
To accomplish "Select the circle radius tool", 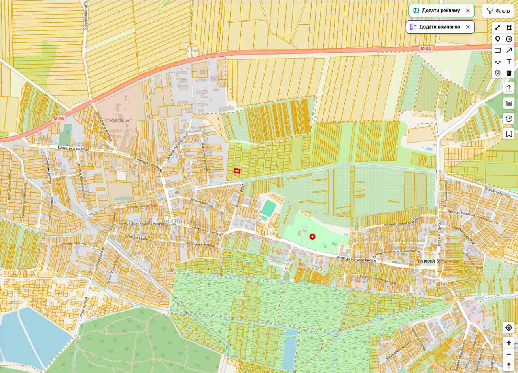I will (x=509, y=39).
